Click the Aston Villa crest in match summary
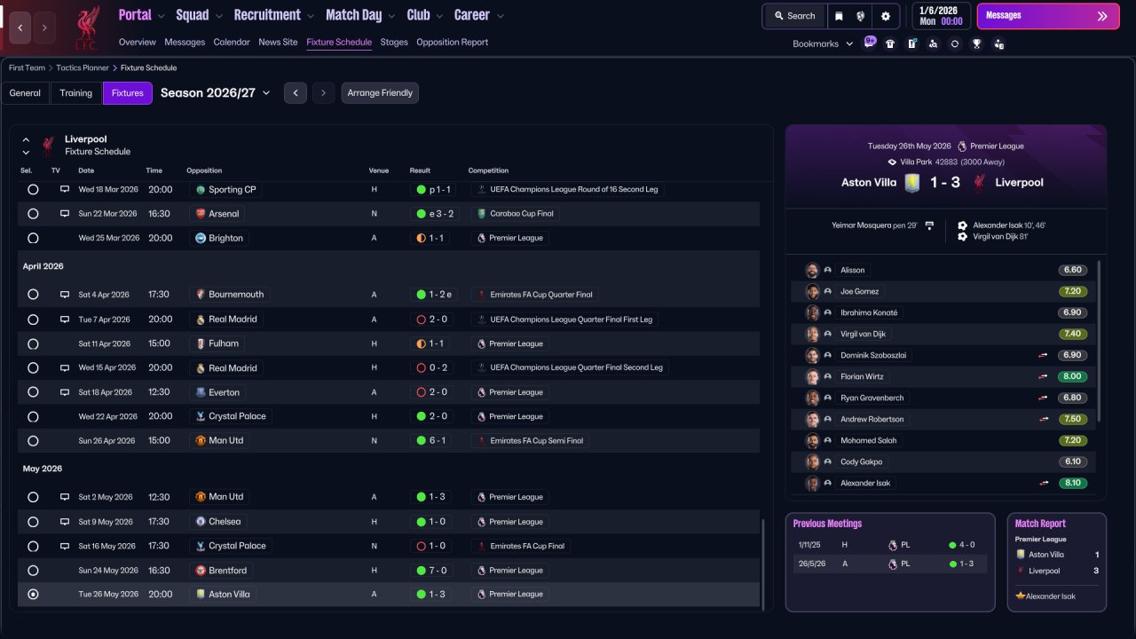This screenshot has height=639, width=1136. coord(911,183)
